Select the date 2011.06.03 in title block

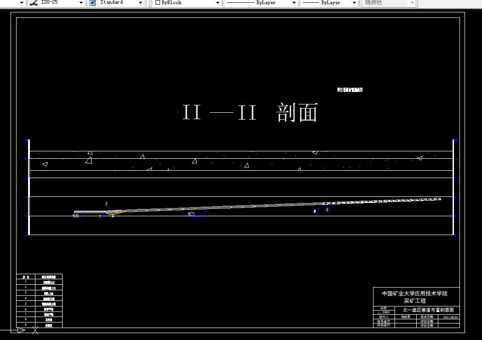(450, 317)
